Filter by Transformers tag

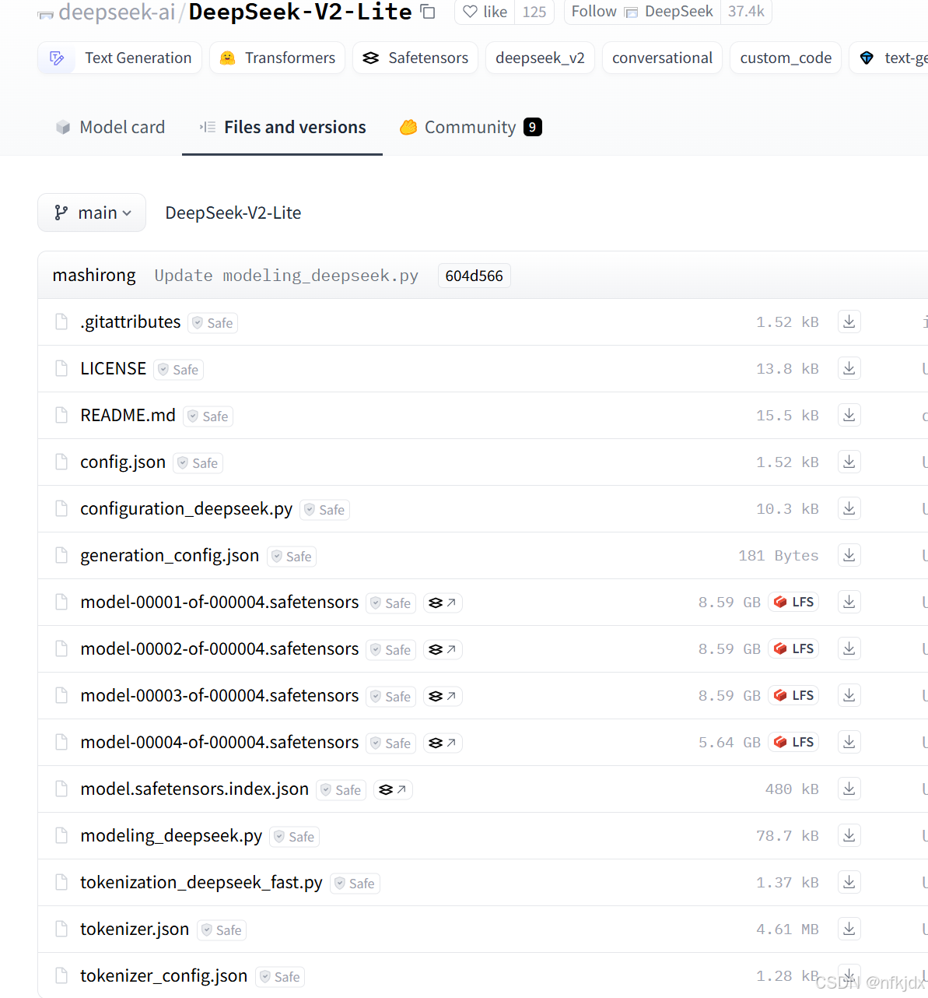[x=277, y=58]
